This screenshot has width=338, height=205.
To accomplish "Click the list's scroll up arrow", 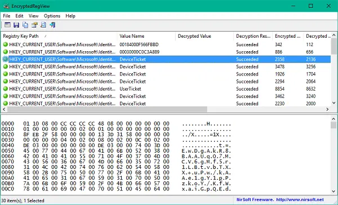I will tap(334, 35).
